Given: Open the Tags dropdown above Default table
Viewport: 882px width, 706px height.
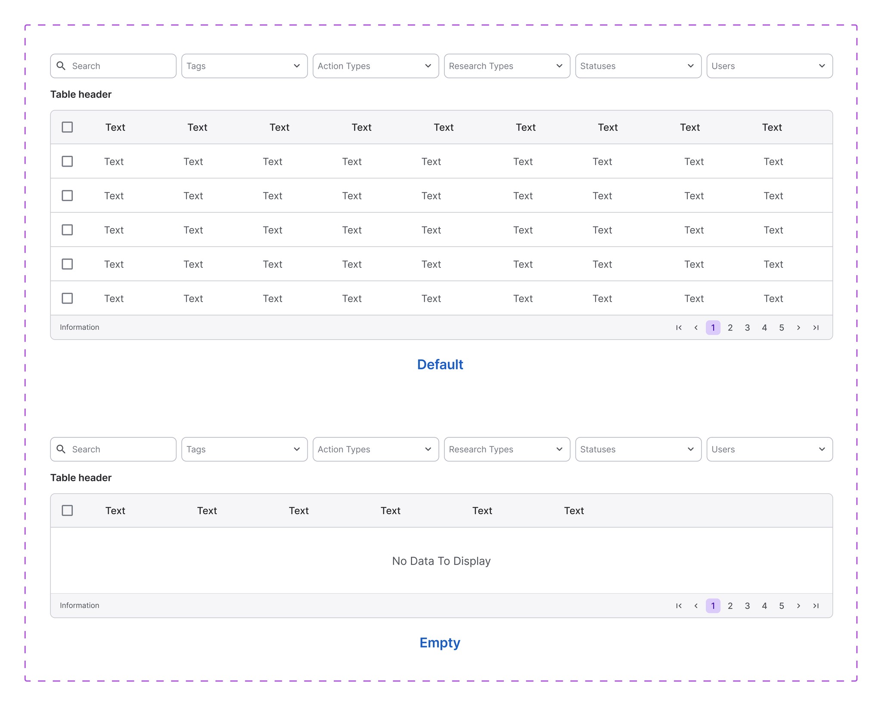Looking at the screenshot, I should click(x=245, y=66).
